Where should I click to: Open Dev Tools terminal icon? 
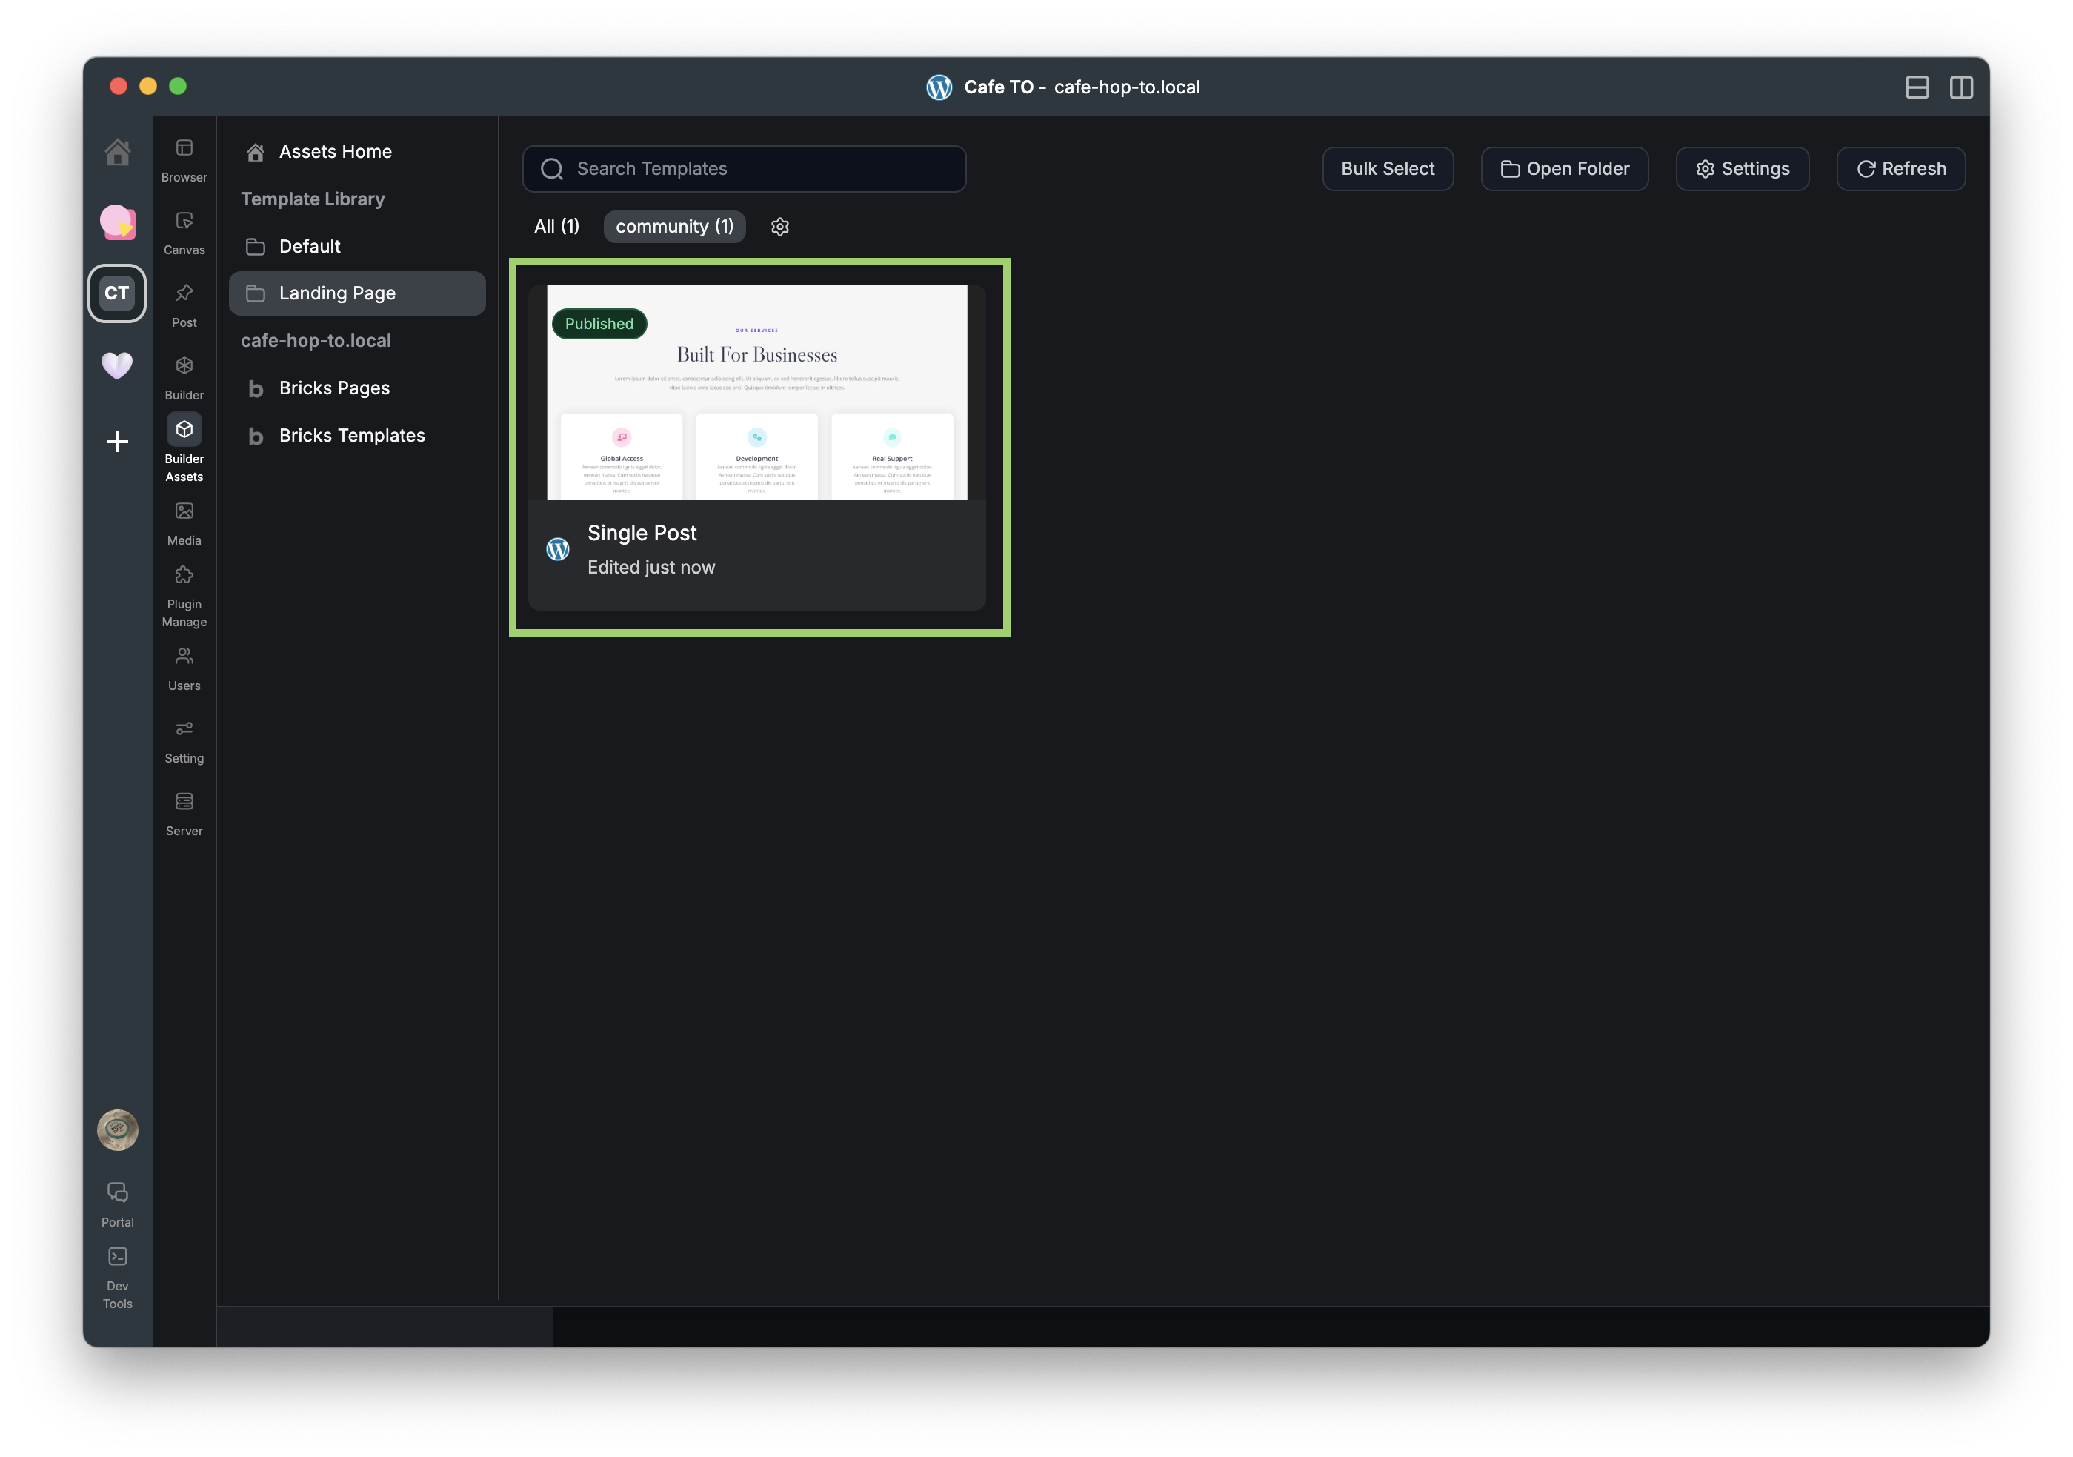tap(117, 1256)
